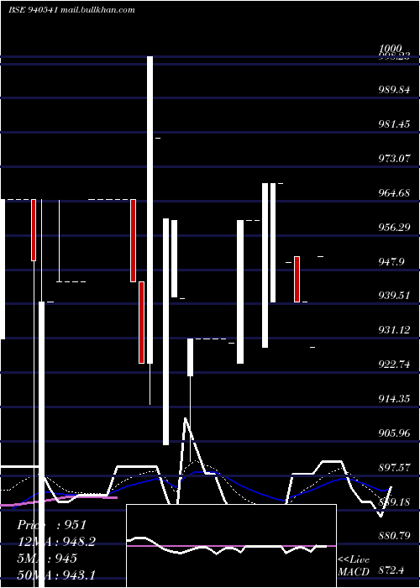Screen dimensions: 420x588
Task: Click the tallest white candlestick reaching 1000
Action: coord(150,210)
